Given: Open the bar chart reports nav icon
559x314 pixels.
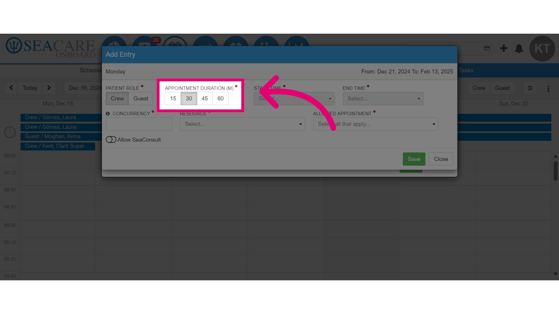Looking at the screenshot, I should click(x=296, y=41).
